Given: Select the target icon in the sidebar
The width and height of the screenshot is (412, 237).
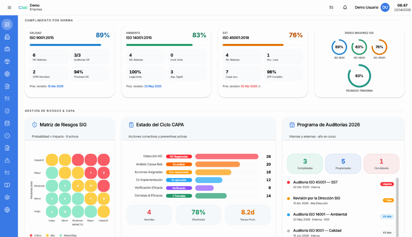Looking at the screenshot, I should [7, 74].
